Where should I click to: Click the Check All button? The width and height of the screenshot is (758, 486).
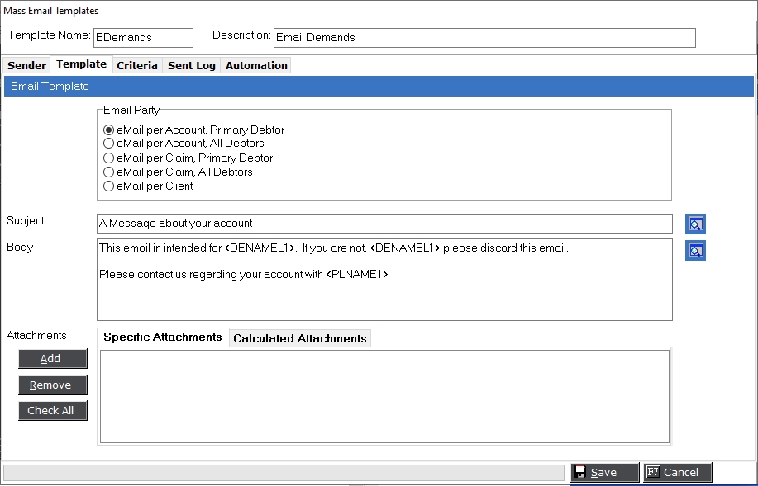52,410
